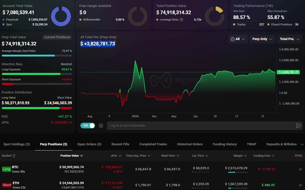
Task: Click the Long badge on the BTC row
Action: pyautogui.click(x=6, y=169)
